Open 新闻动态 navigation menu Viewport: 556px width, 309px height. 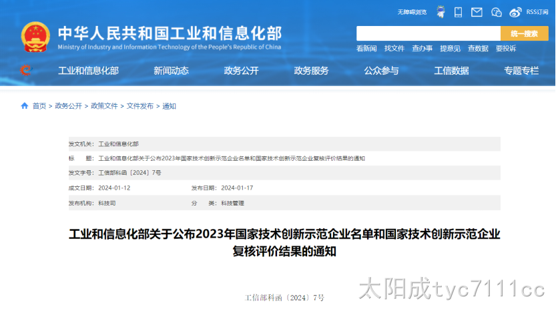[x=171, y=71]
